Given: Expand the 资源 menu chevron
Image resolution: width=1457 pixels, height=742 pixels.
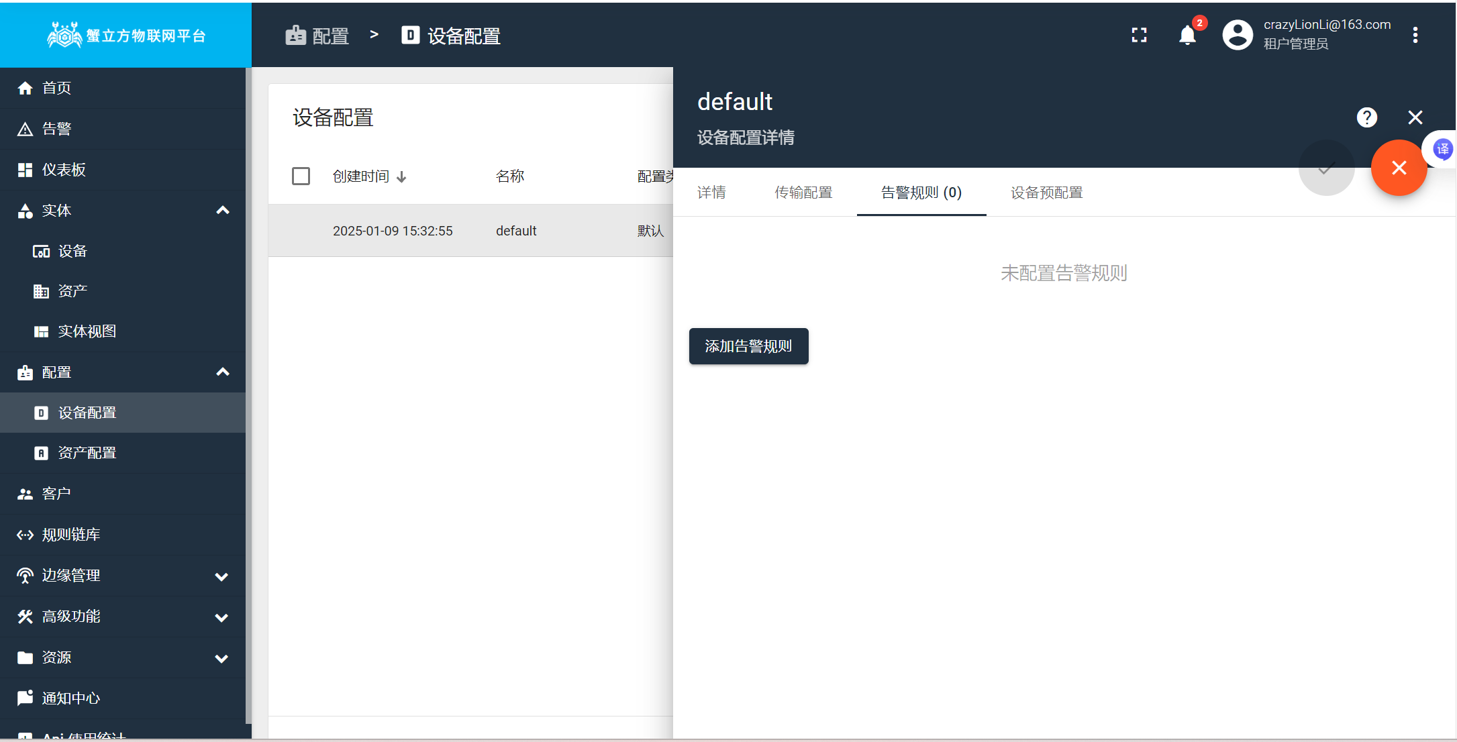Looking at the screenshot, I should coord(221,659).
